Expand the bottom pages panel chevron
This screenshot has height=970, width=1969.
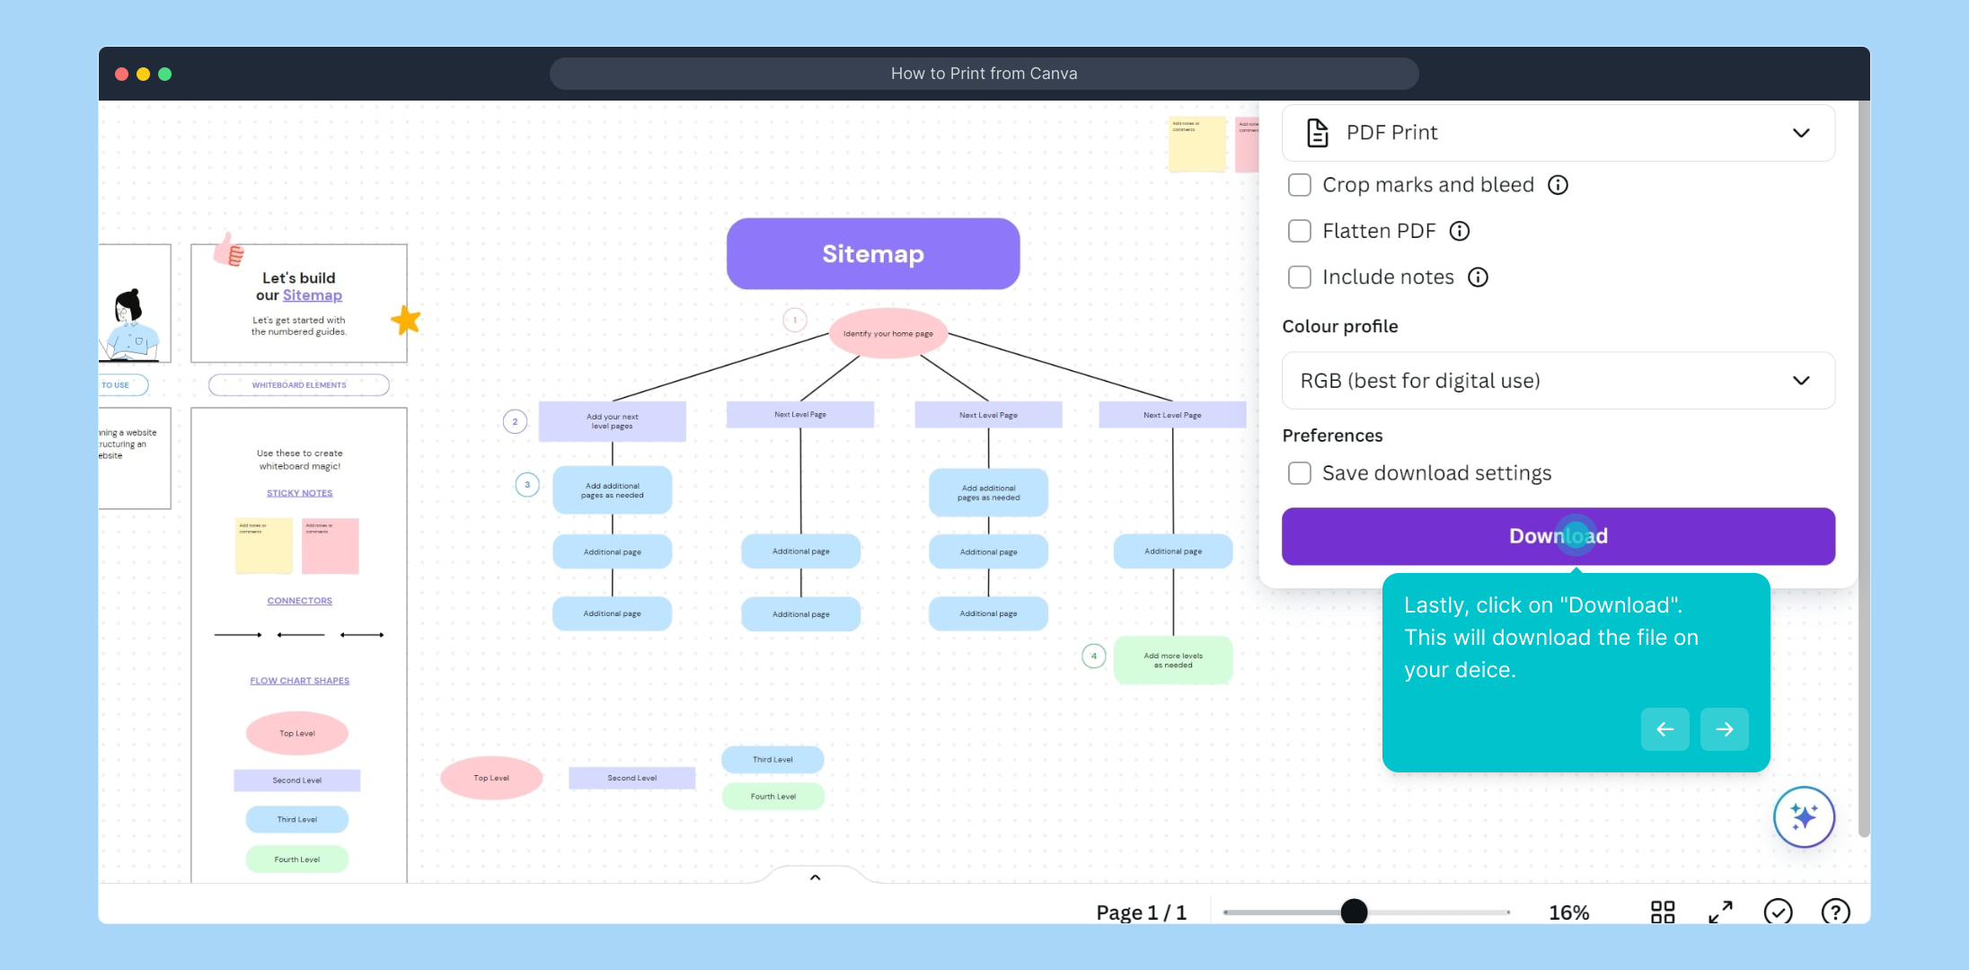[x=816, y=877]
